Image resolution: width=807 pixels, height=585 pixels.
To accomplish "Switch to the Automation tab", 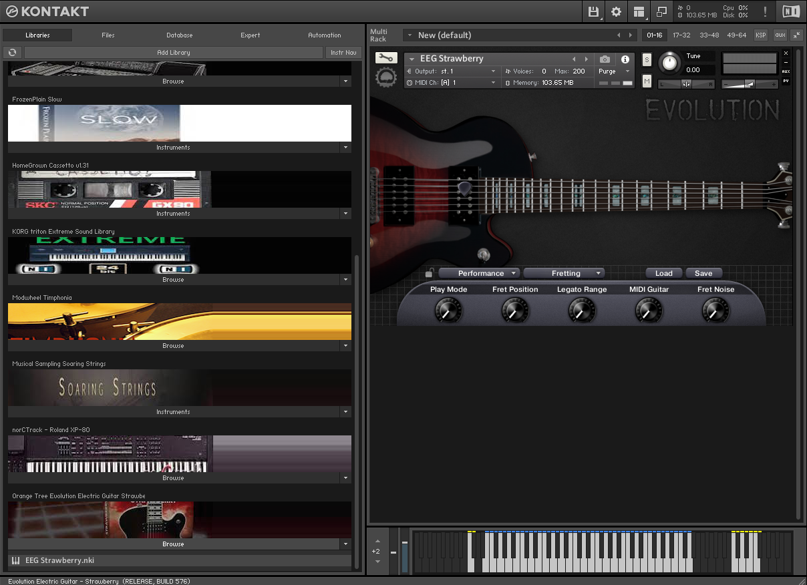I will [x=325, y=35].
